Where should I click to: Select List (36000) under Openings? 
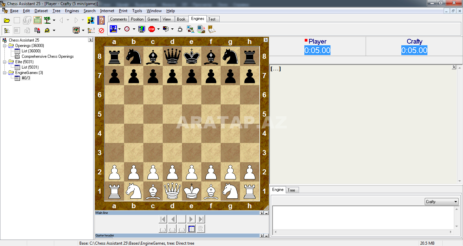(31, 51)
